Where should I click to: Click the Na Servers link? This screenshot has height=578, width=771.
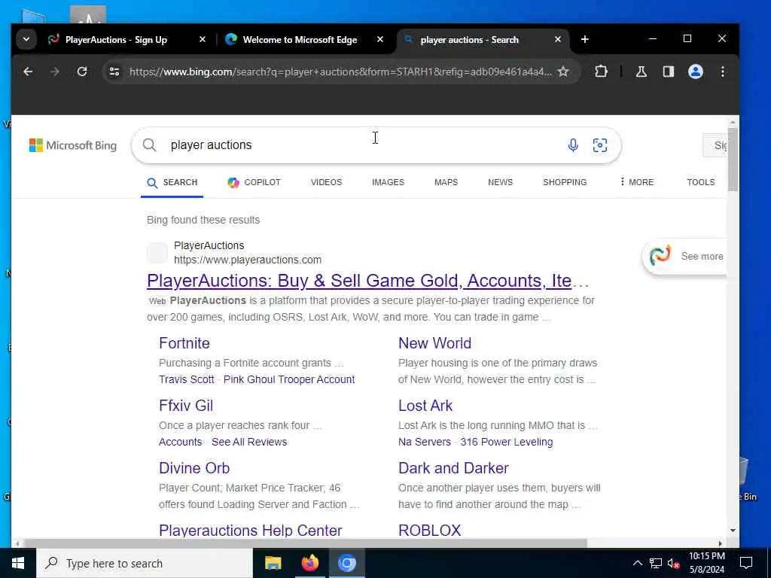pyautogui.click(x=425, y=442)
